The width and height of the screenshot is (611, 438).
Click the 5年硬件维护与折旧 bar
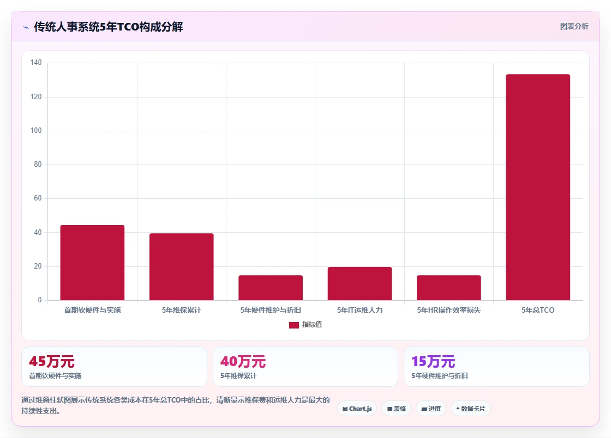pos(271,288)
